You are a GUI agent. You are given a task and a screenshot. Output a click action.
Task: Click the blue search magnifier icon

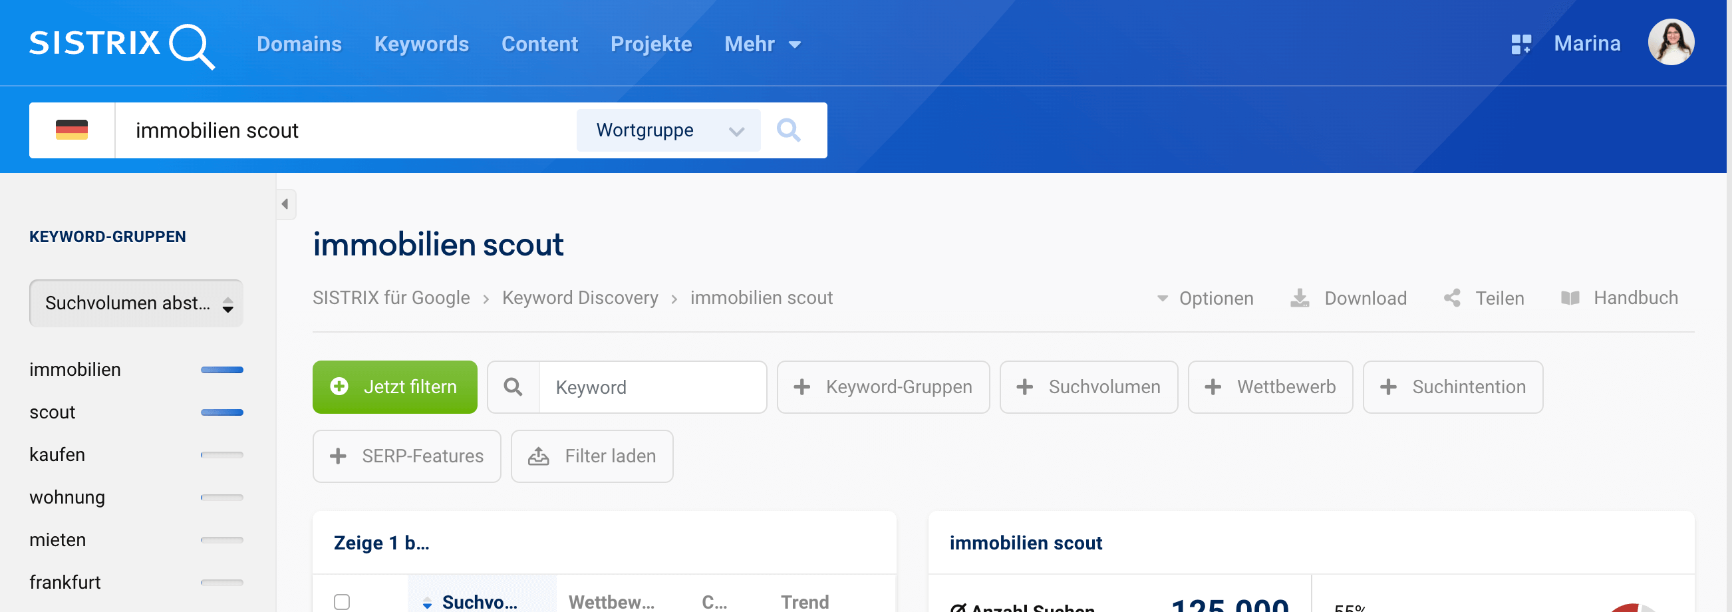point(788,130)
